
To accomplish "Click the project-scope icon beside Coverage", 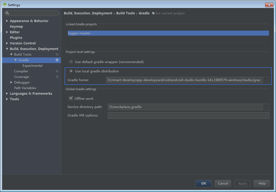I will (57, 77).
